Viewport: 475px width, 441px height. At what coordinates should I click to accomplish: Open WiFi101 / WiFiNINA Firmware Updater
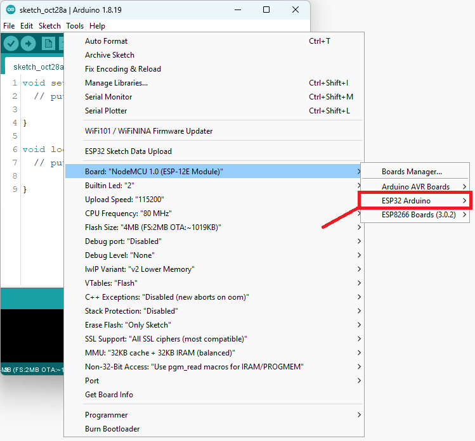[214, 131]
